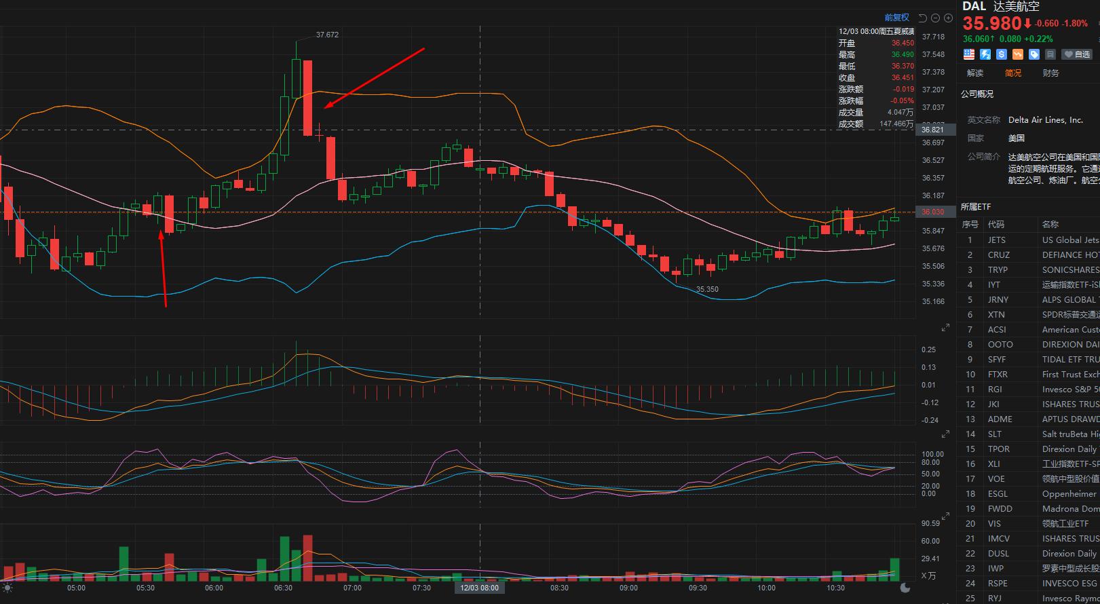Viewport: 1100px width, 604px height.
Task: Click the 12/03 08:00 time marker
Action: 480,588
